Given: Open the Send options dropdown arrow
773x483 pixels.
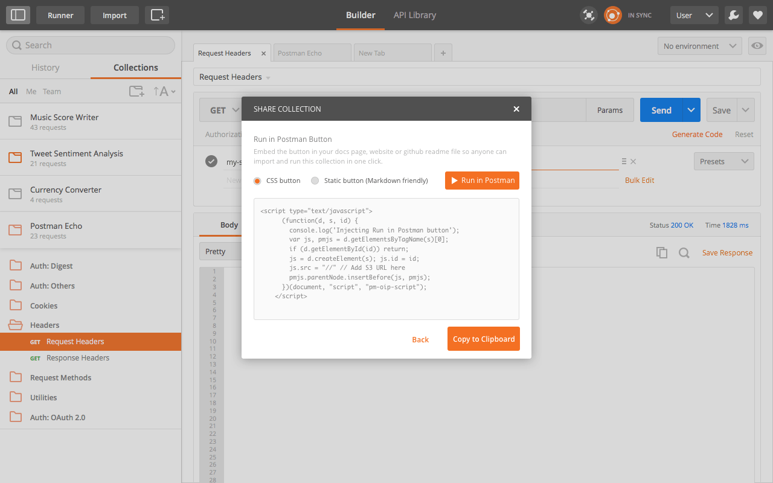Looking at the screenshot, I should 691,110.
